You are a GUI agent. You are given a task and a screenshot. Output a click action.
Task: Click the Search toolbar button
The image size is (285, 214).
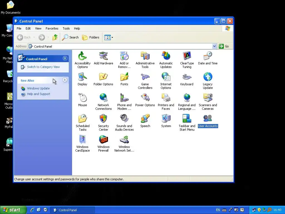70,38
